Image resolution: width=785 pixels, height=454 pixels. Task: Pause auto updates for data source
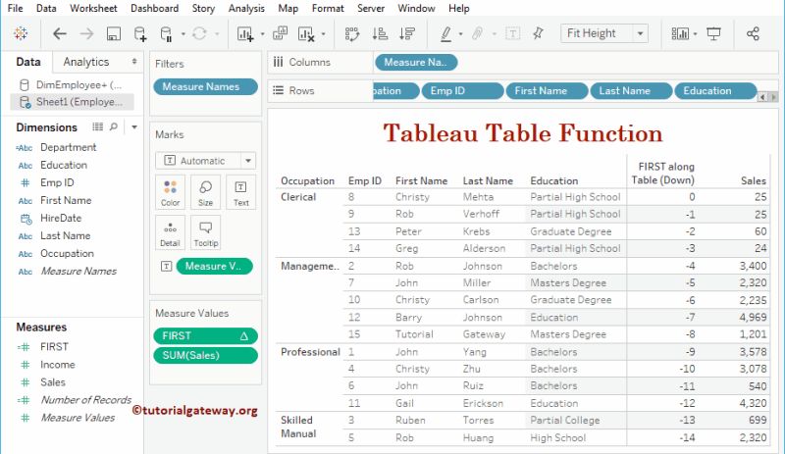(166, 33)
